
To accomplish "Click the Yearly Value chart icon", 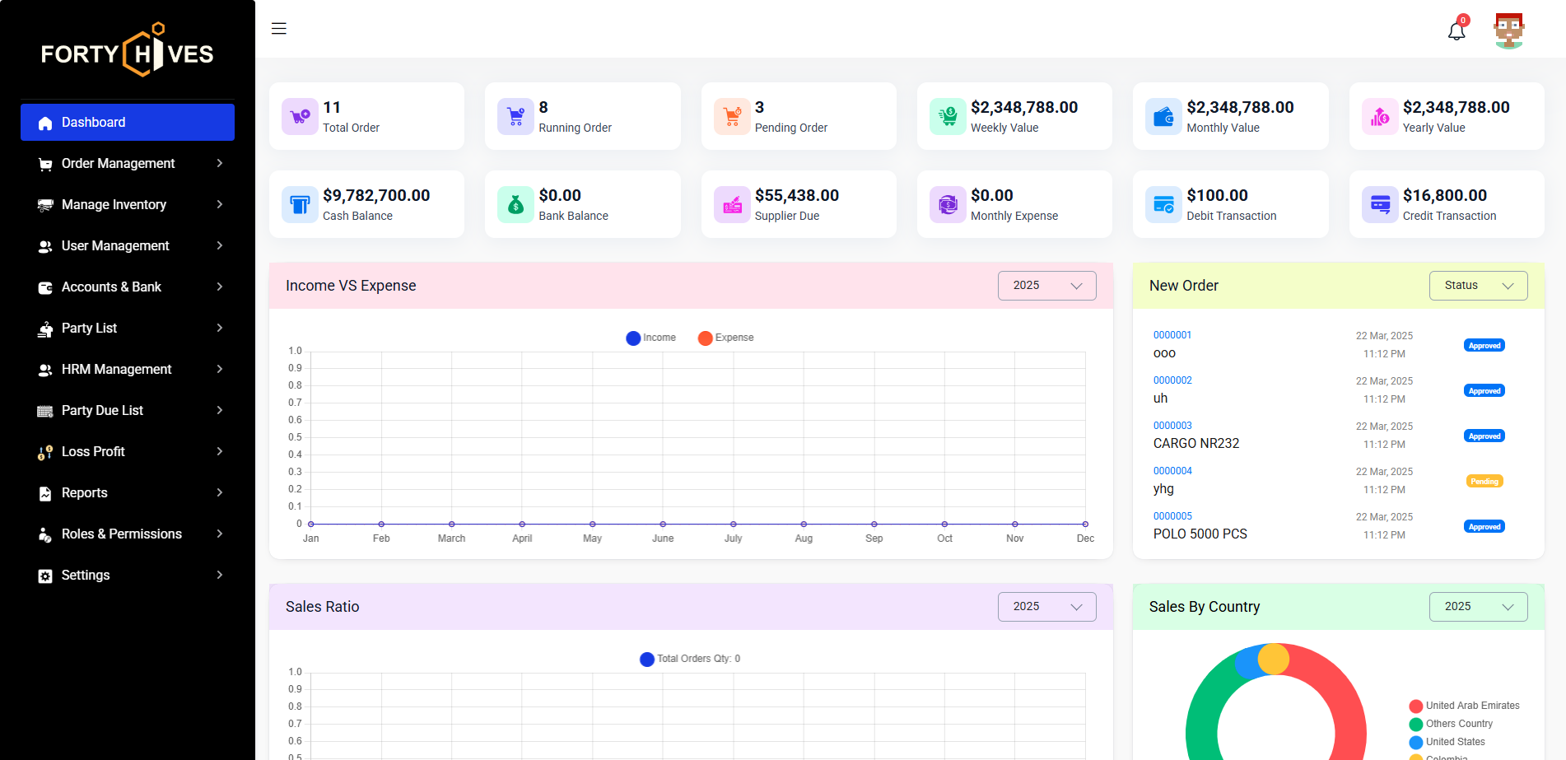I will pyautogui.click(x=1380, y=116).
